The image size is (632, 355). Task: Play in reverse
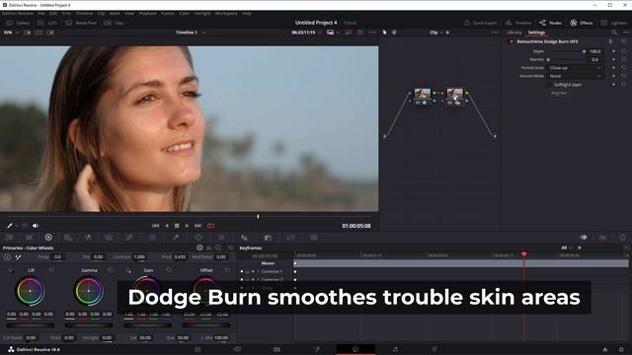[x=167, y=226]
